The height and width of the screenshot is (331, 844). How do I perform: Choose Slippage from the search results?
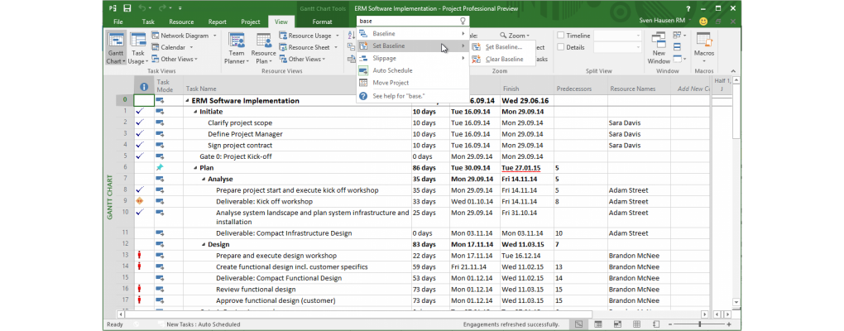(412, 58)
